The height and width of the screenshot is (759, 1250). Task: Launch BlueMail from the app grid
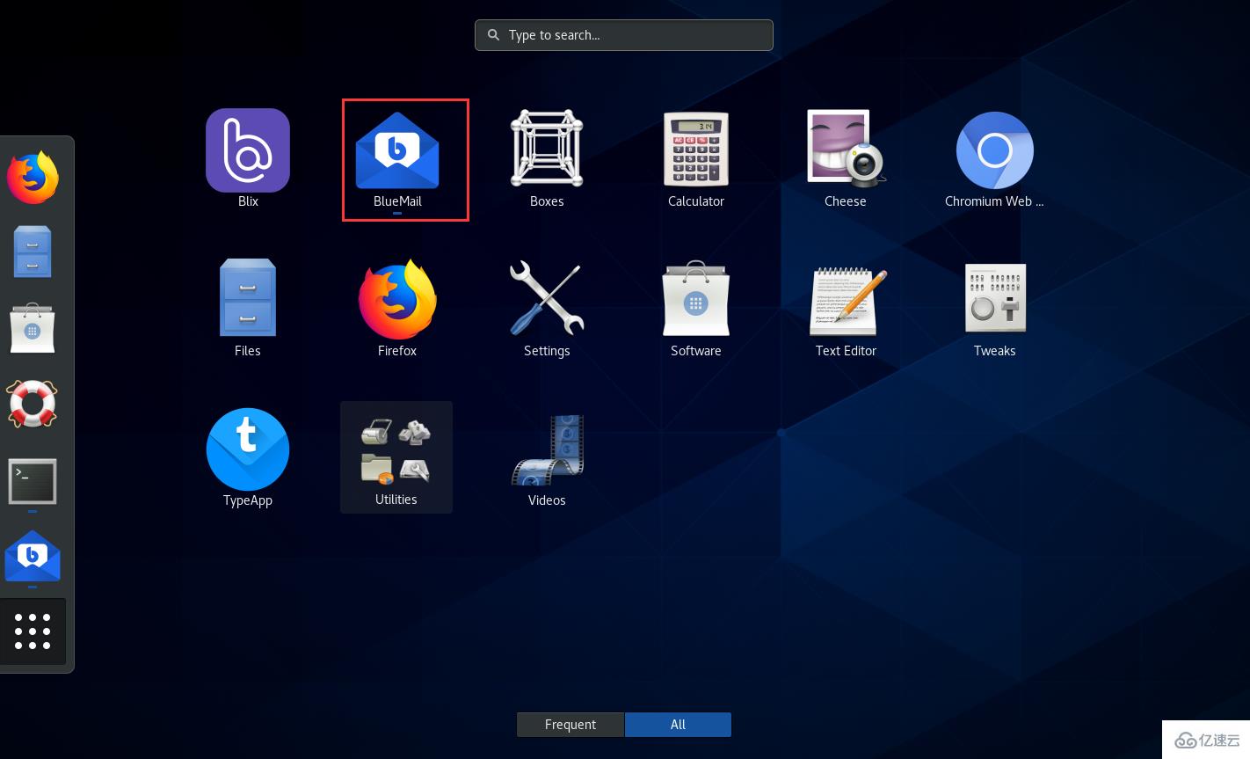397,150
